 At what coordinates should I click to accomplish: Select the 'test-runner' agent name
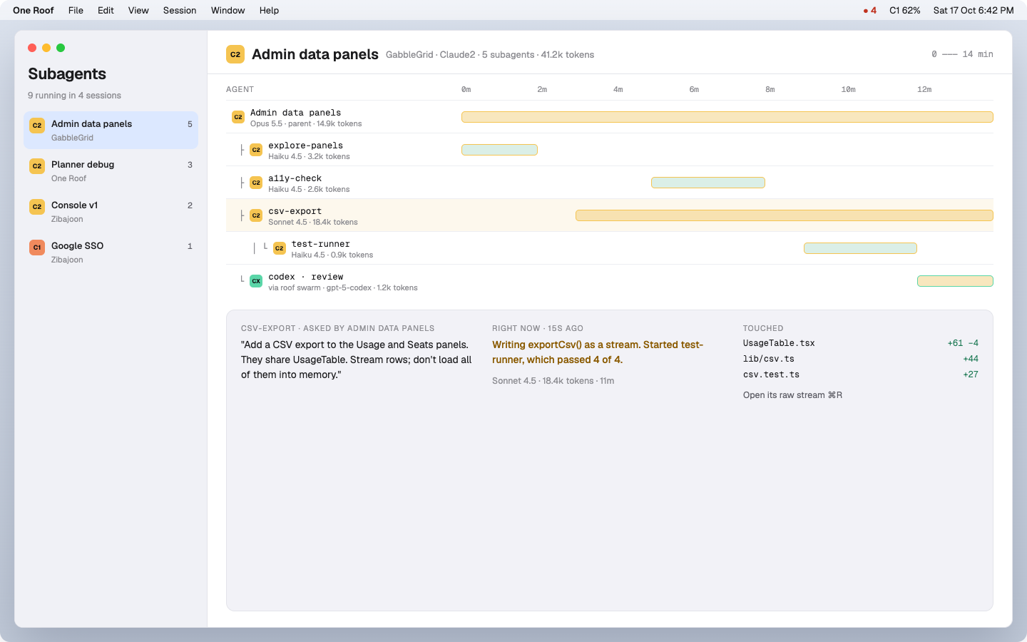[x=321, y=244]
